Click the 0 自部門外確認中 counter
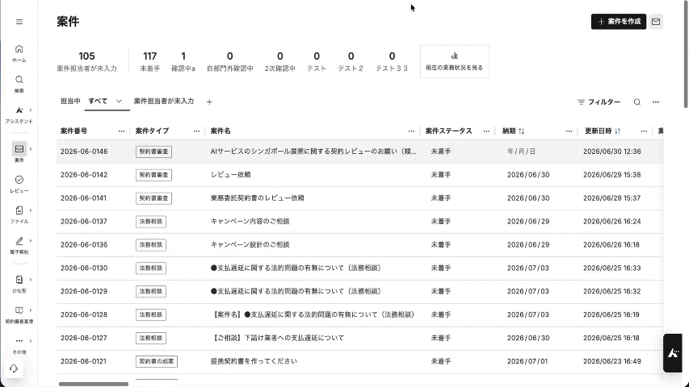Image resolution: width=689 pixels, height=387 pixels. [x=230, y=61]
